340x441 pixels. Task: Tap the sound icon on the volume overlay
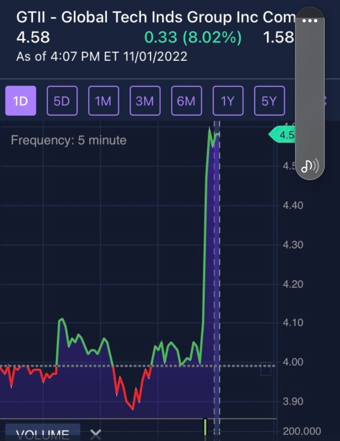310,166
